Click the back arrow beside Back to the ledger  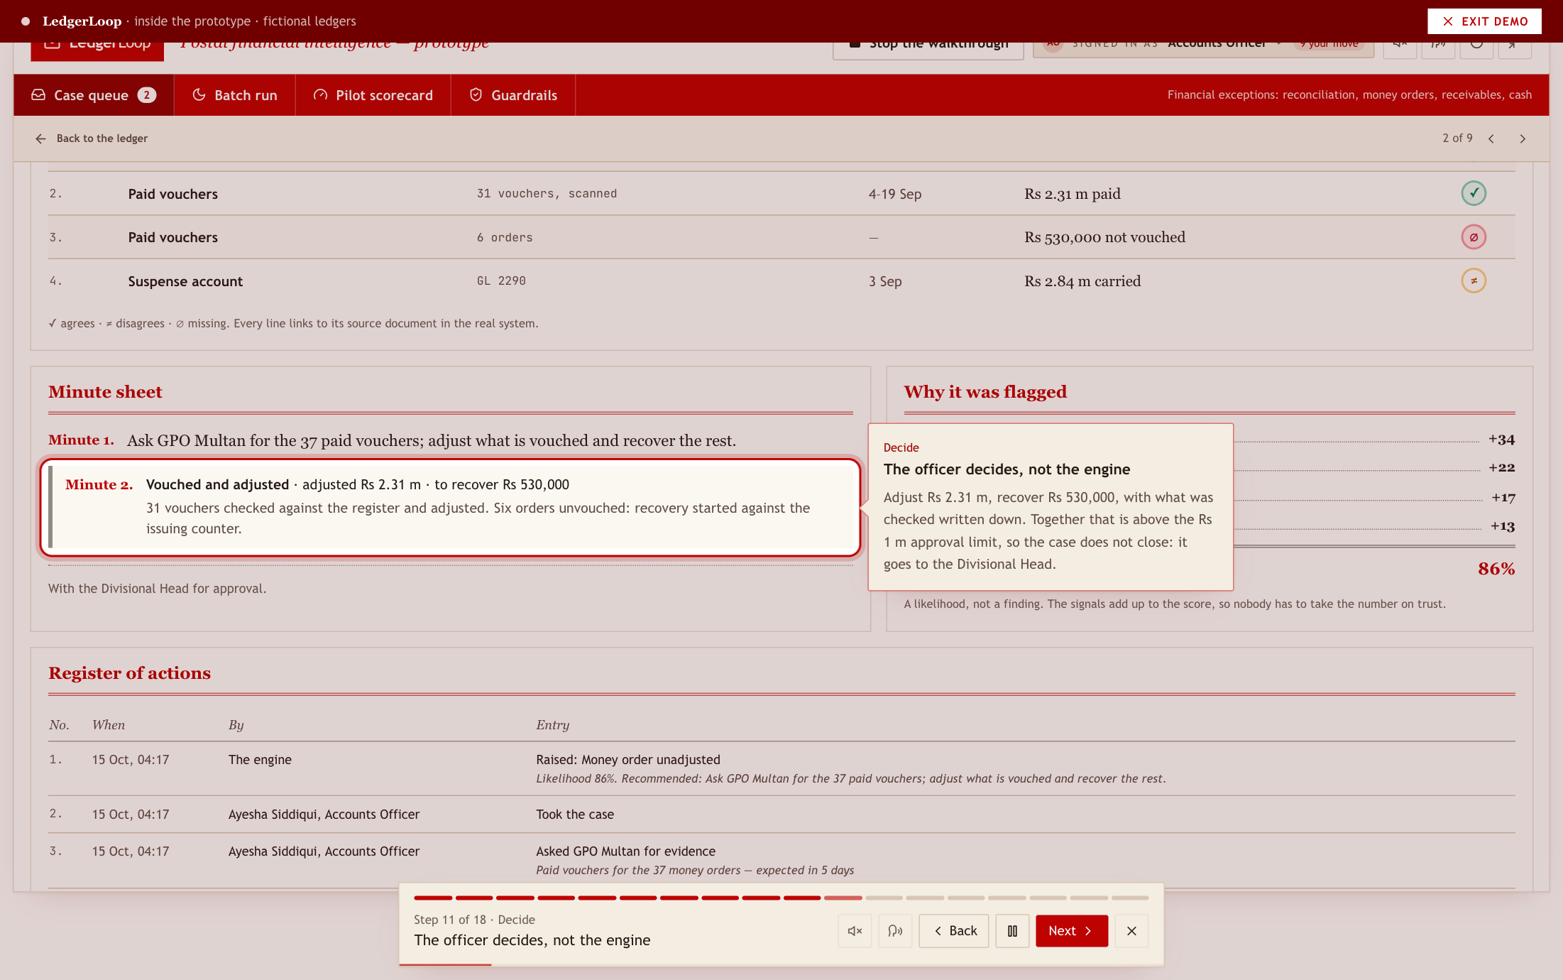click(x=40, y=138)
